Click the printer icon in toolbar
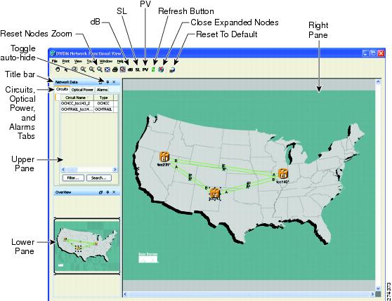Viewport: 392px width, 301px height. tap(115, 69)
